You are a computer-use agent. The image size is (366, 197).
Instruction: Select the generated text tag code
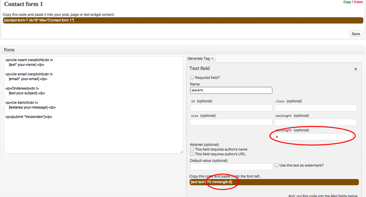click(x=274, y=182)
